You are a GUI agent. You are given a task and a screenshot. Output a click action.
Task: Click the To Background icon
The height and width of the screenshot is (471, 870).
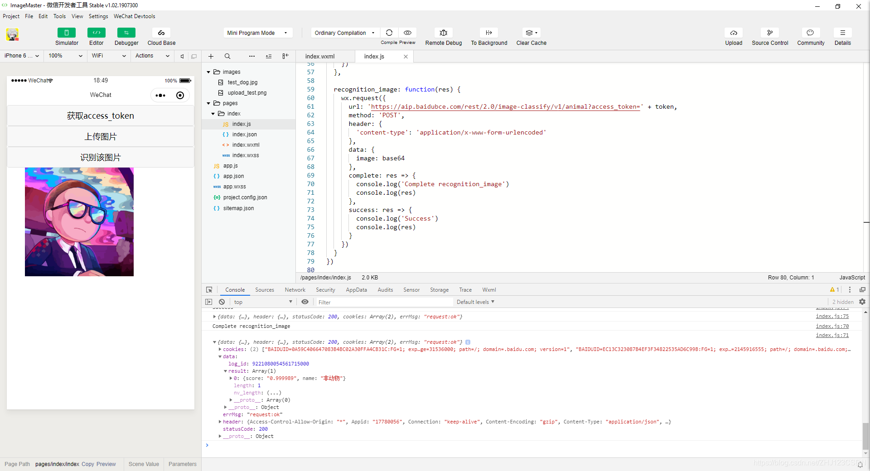489,33
